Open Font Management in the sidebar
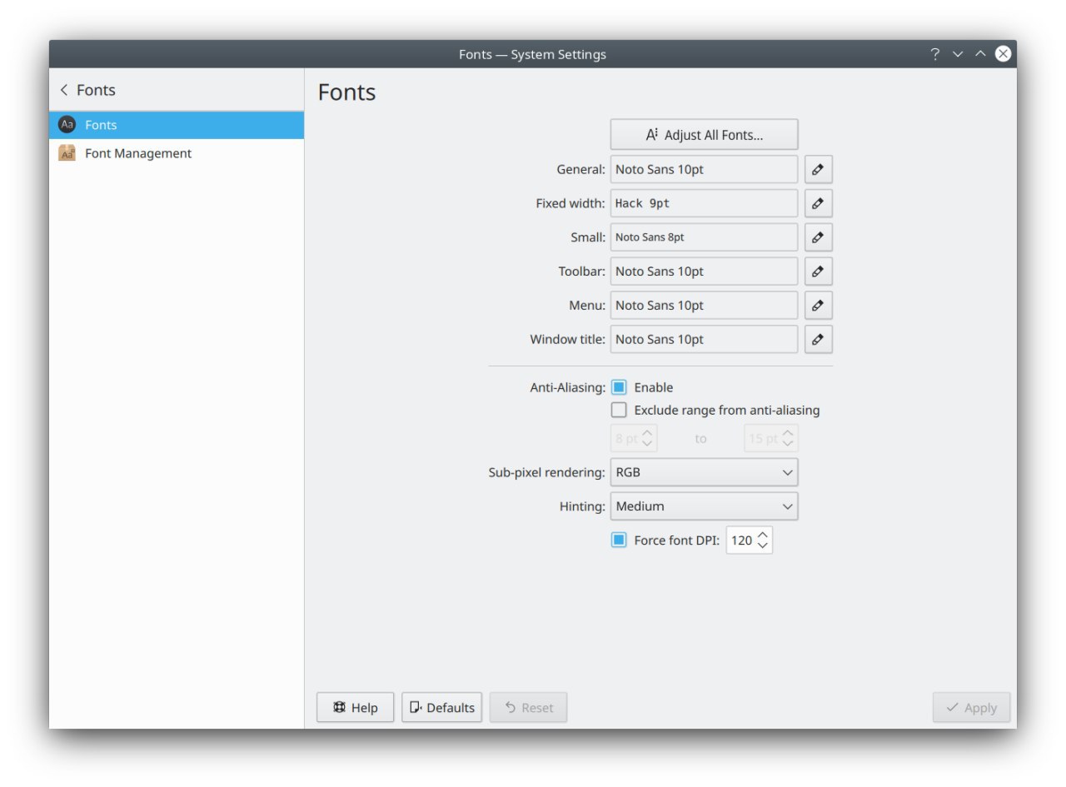Image resolution: width=1066 pixels, height=787 pixels. pos(177,153)
